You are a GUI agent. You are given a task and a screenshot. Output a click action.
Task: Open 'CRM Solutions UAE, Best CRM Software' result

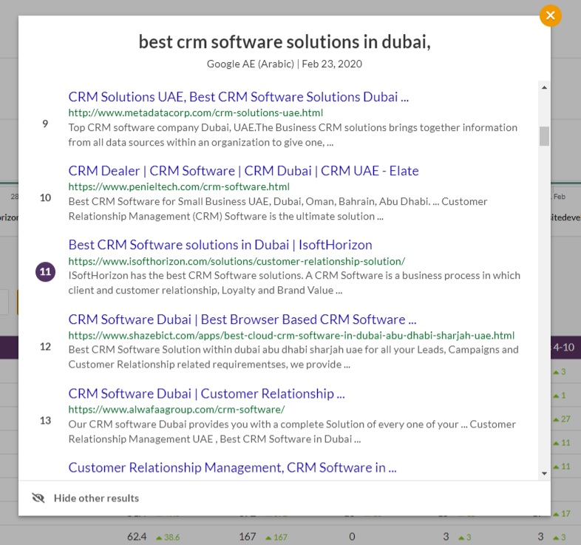(238, 97)
